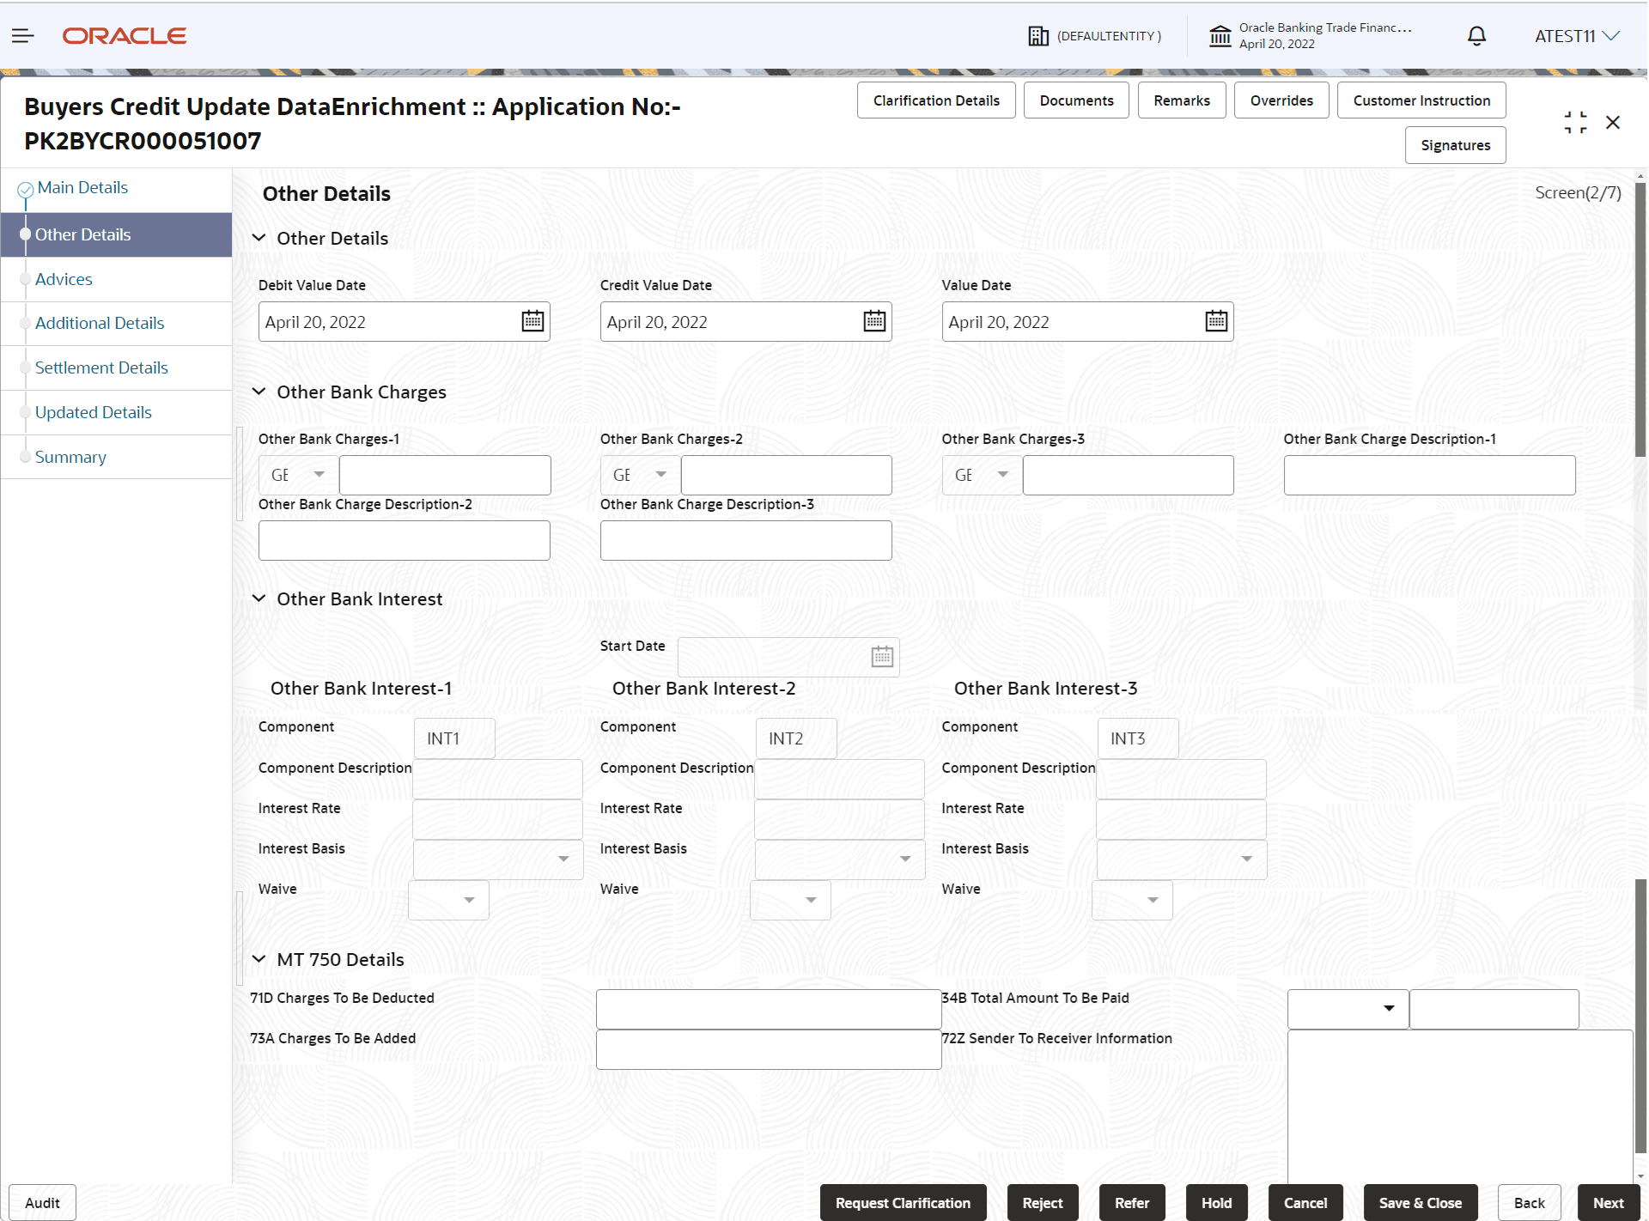This screenshot has height=1221, width=1649.
Task: Collapse the Other Bank Charges section
Action: 259,392
